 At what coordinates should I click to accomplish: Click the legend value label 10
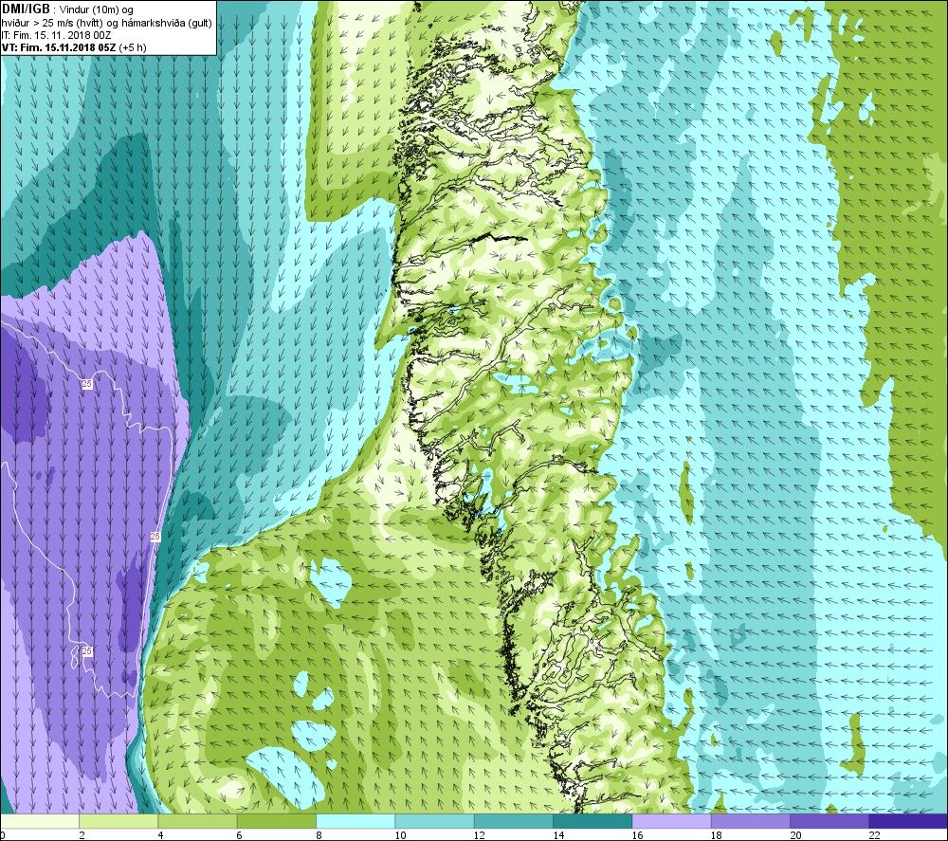click(400, 835)
